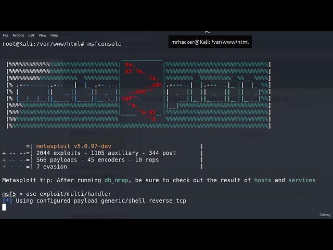Screen dimensions: 333x250
Task: Open the File menu
Action: [6, 35]
